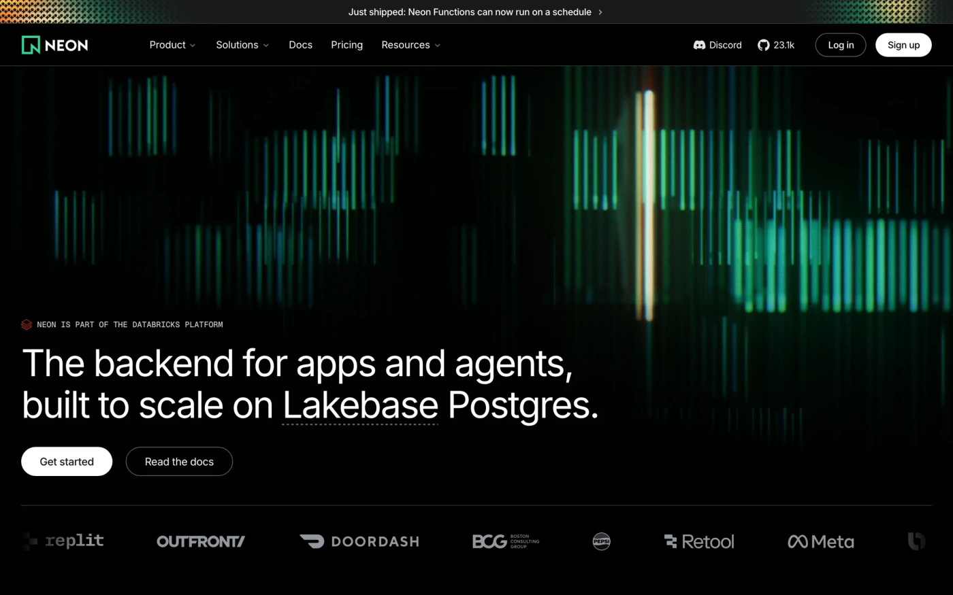This screenshot has height=595, width=953.
Task: Click the Replit customer logo
Action: 63,541
